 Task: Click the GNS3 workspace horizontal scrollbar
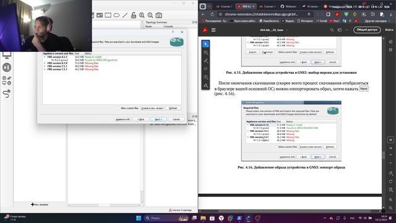point(104,205)
